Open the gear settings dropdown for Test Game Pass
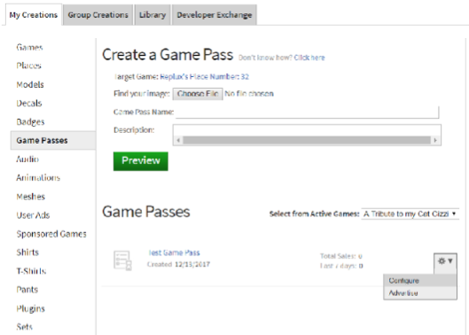Image resolution: width=469 pixels, height=335 pixels. click(x=445, y=262)
